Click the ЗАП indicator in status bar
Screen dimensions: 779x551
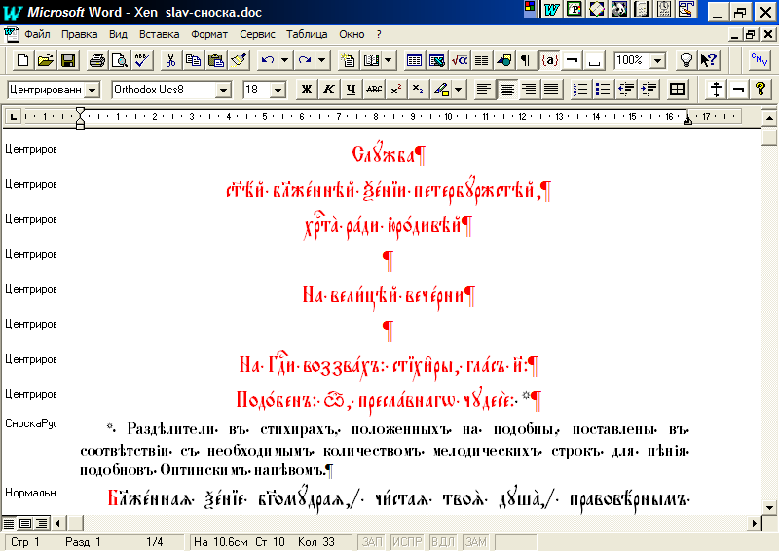click(372, 541)
